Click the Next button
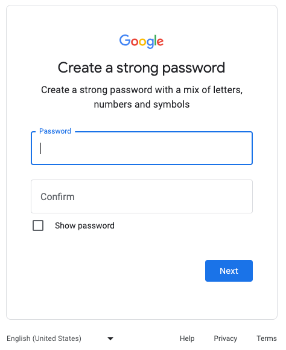The image size is (286, 350). pyautogui.click(x=229, y=271)
